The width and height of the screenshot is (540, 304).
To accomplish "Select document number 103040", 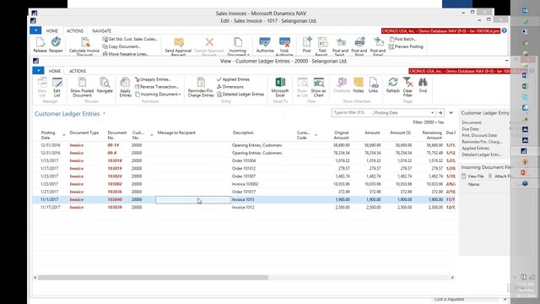I will (x=115, y=199).
